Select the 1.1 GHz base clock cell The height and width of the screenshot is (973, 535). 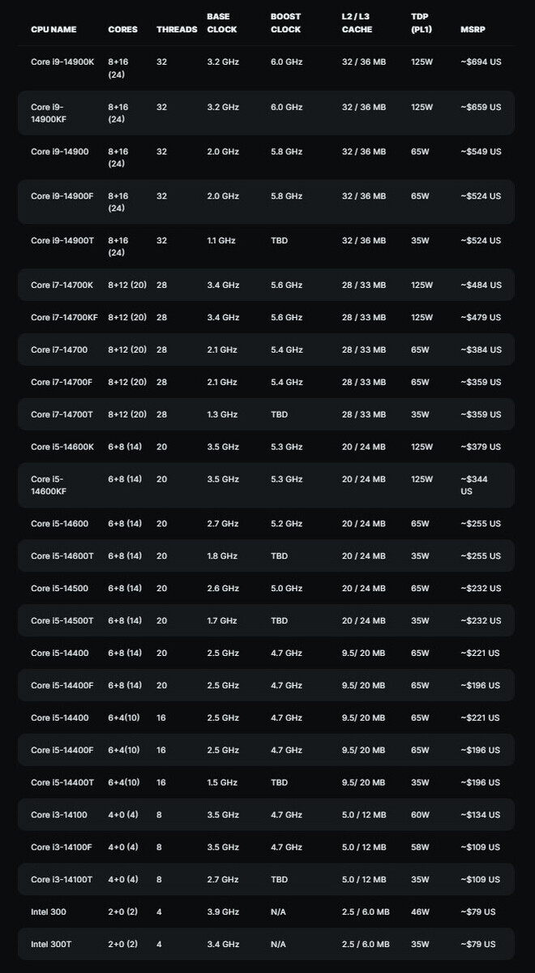(x=221, y=241)
